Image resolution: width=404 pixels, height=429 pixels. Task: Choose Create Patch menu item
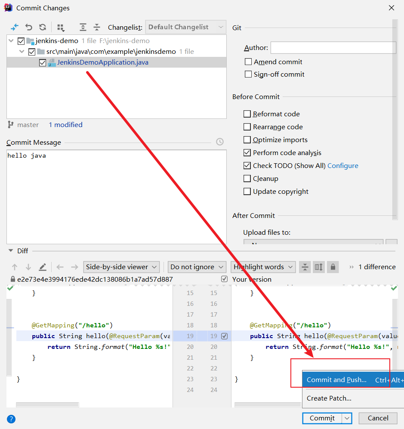[329, 398]
